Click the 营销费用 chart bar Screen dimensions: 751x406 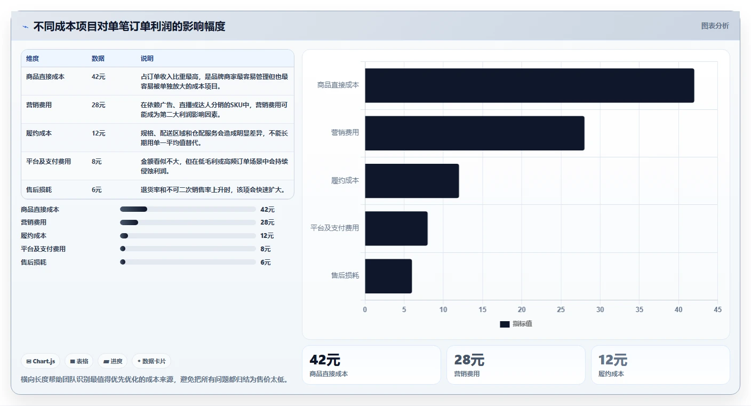(475, 133)
